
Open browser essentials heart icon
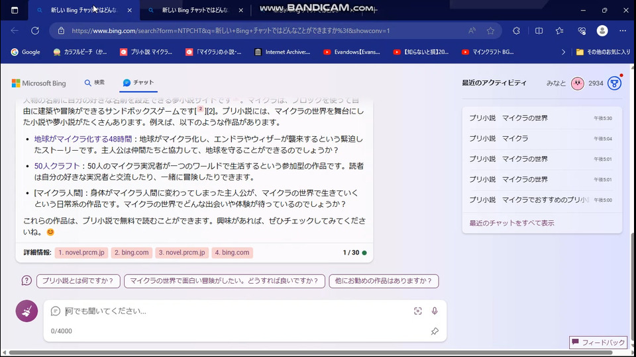pyautogui.click(x=582, y=31)
